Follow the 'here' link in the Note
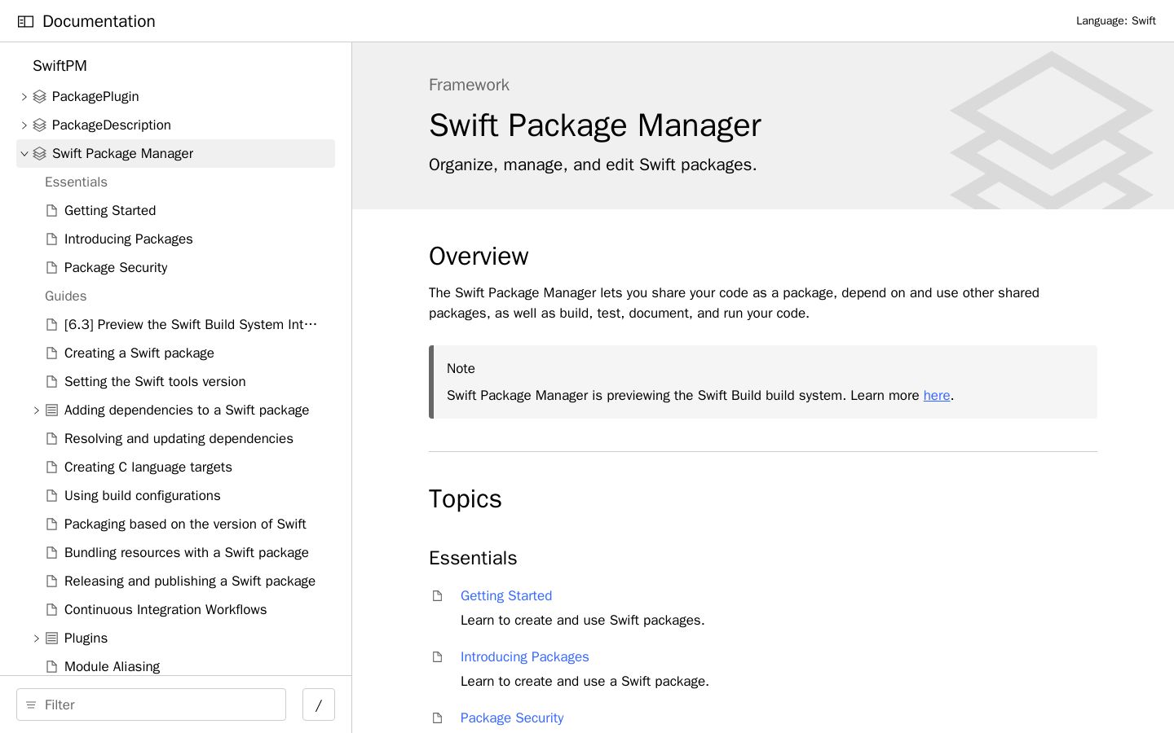 tap(937, 396)
